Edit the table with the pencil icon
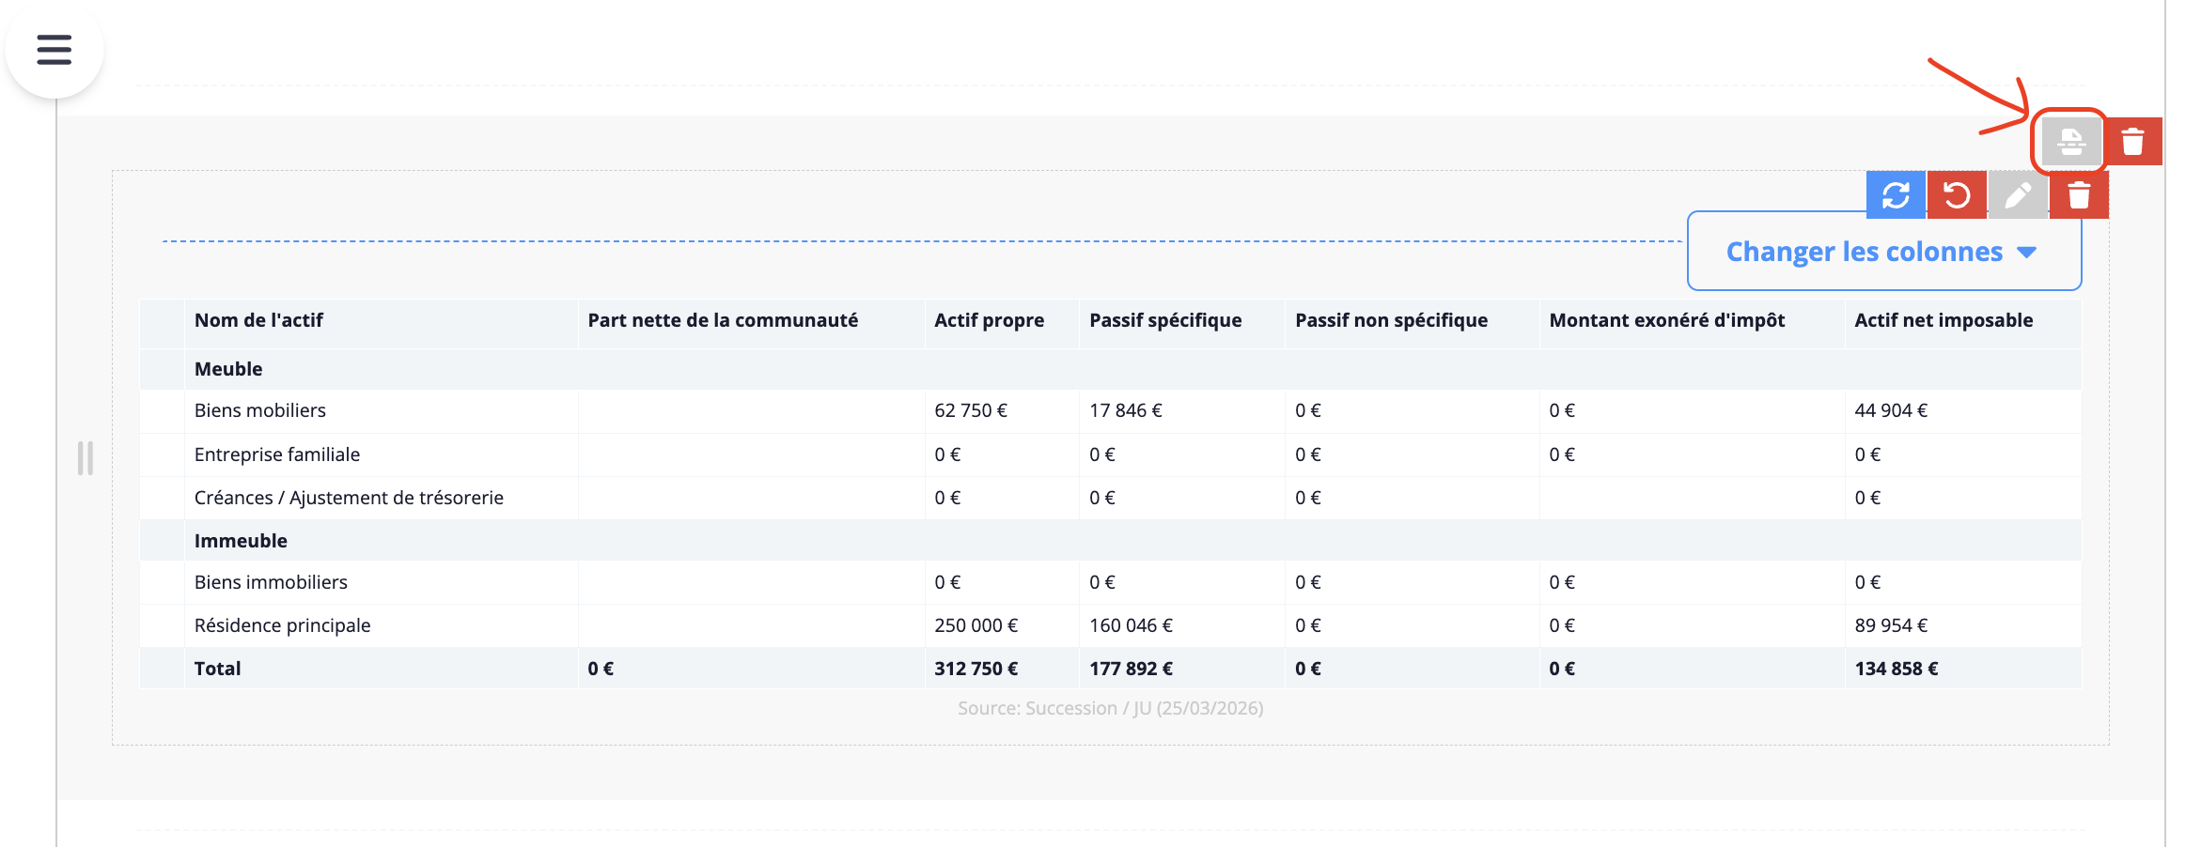Viewport: 2201px width, 847px height. [2018, 195]
